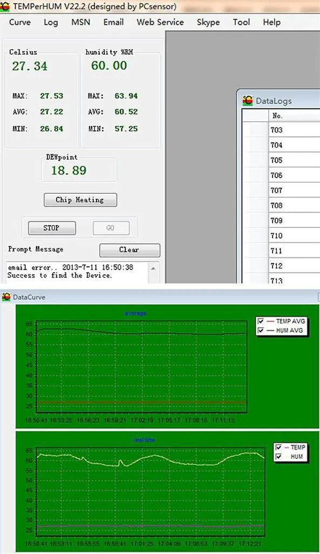Open the Email menu

[x=113, y=22]
